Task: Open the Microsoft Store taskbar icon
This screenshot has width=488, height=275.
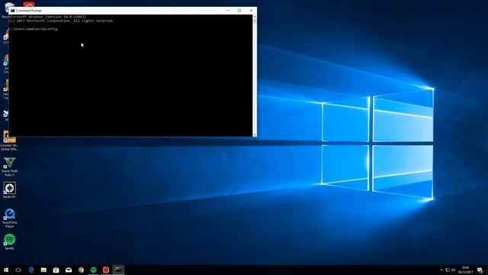Action: coord(56,270)
